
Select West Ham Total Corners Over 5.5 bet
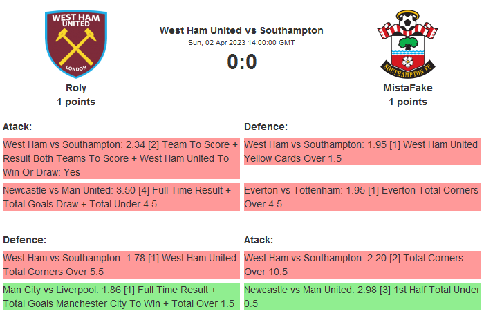pos(121,265)
